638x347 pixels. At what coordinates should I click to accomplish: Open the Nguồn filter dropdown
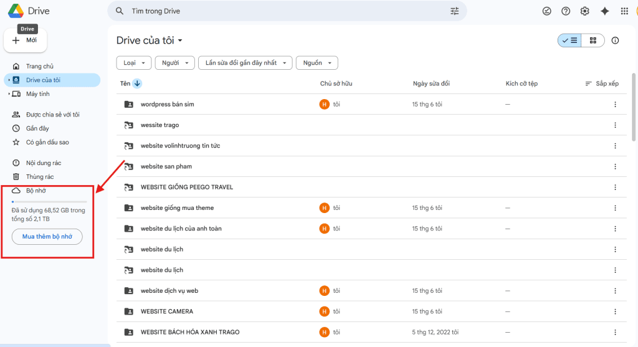coord(317,63)
